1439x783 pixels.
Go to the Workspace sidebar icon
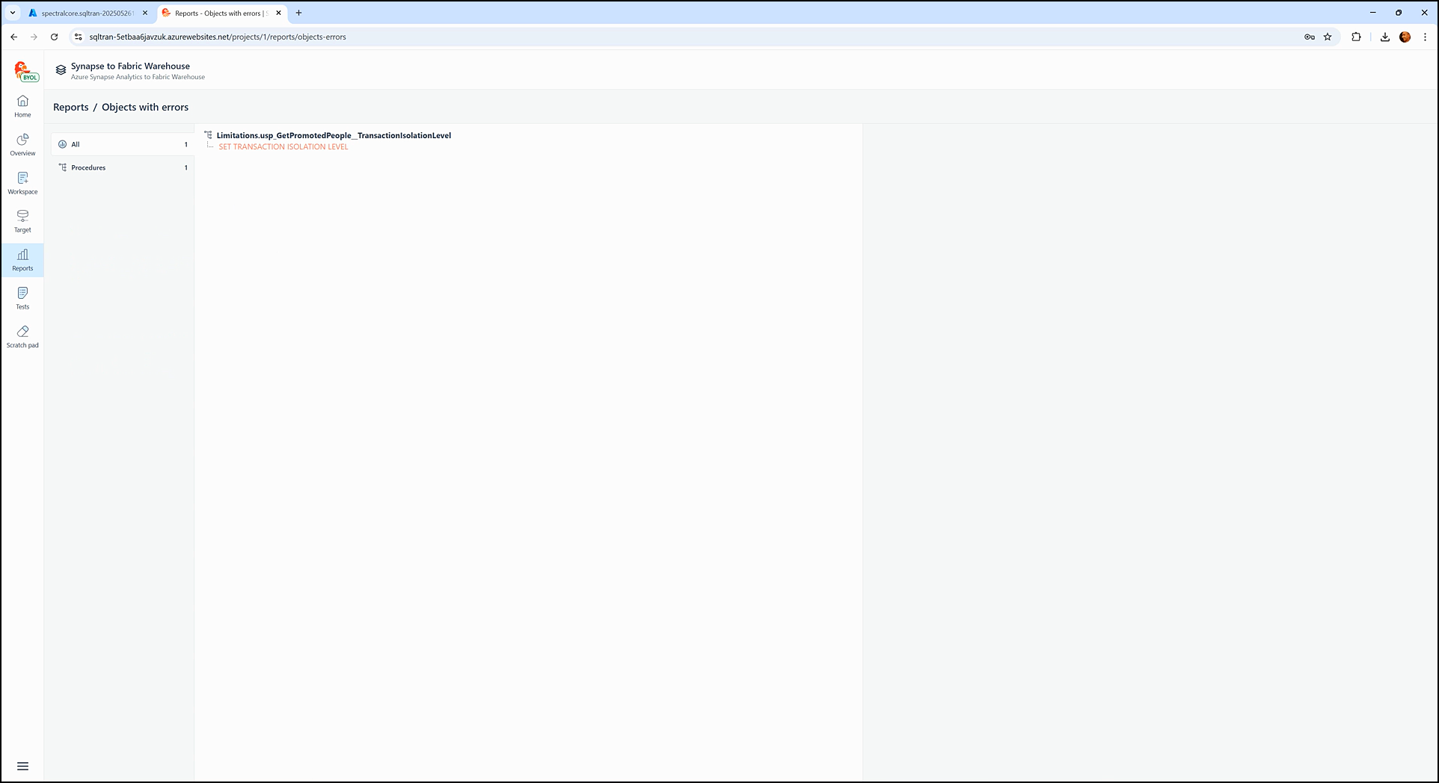[x=22, y=183]
